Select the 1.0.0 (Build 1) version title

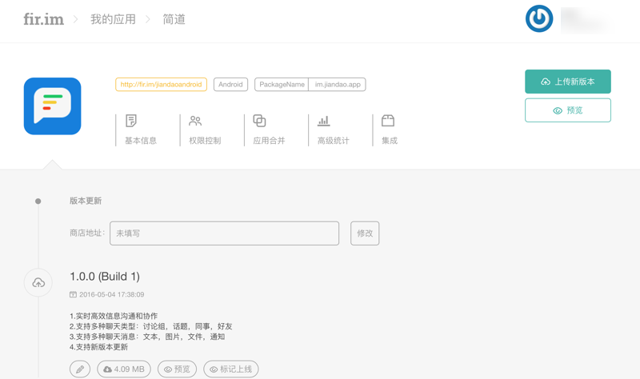[x=105, y=277]
